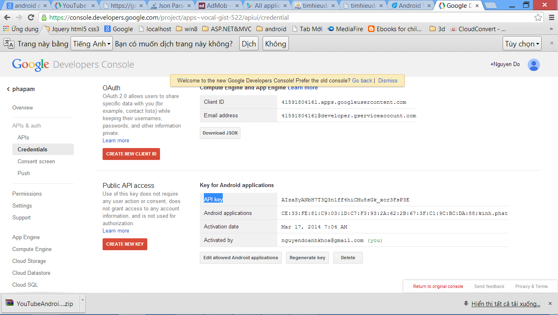Switch to the YouTube tab
558x315 pixels.
[x=74, y=6]
